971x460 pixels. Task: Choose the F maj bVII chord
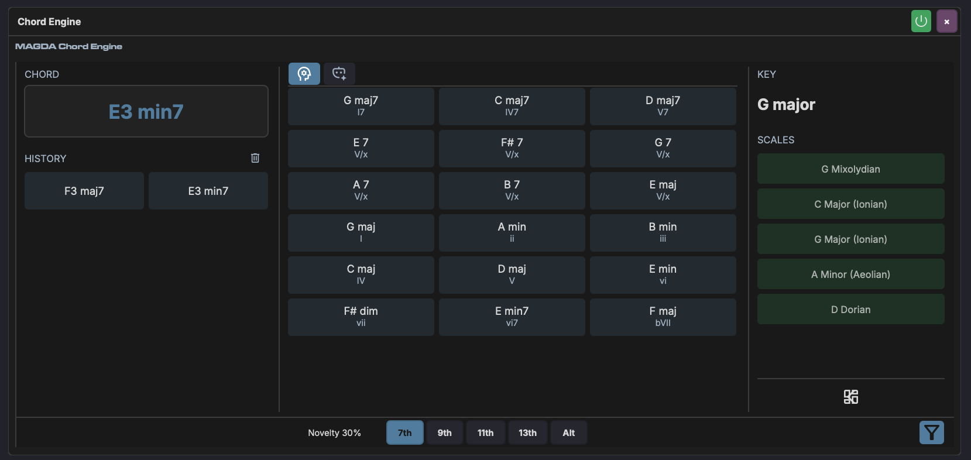click(x=663, y=317)
